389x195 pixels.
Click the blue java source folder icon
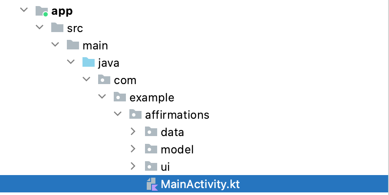(88, 63)
